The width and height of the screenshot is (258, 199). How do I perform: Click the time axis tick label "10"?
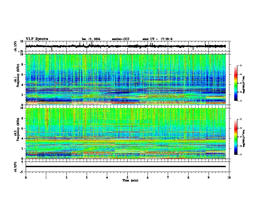point(229,178)
